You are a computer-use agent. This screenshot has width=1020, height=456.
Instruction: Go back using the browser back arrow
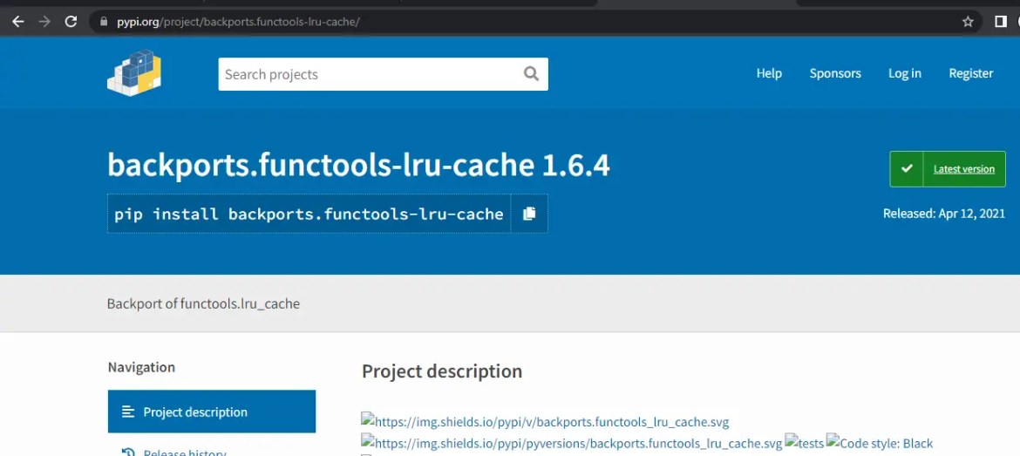coord(18,22)
